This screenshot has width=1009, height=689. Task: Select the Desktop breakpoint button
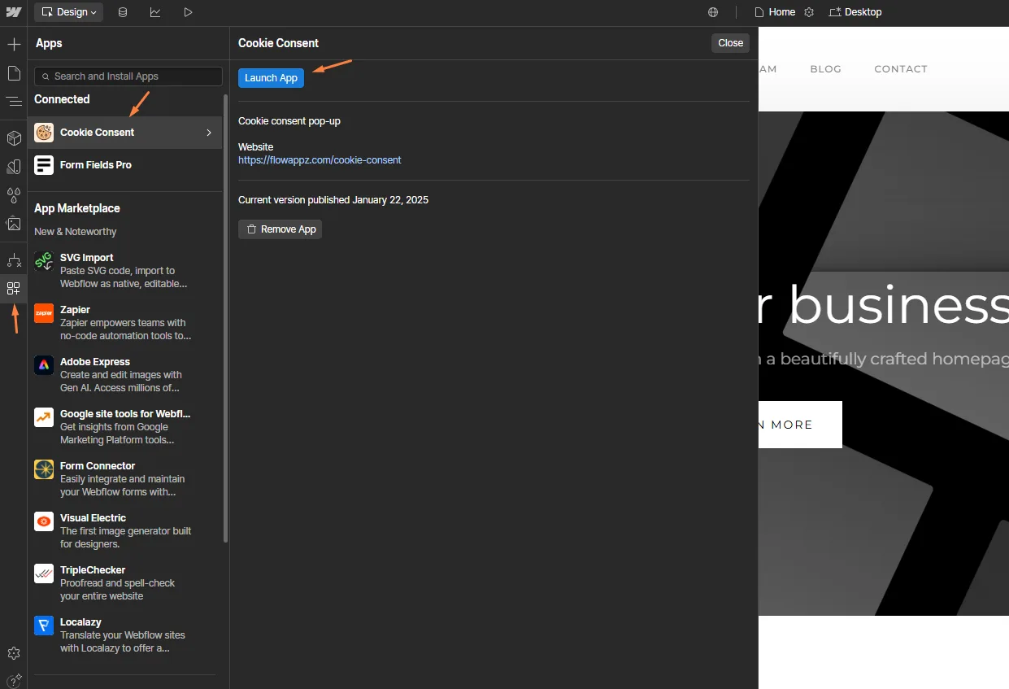[x=855, y=12]
